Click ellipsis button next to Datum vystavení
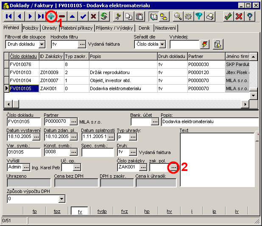This screenshot has height=226, width=262. pos(36,137)
